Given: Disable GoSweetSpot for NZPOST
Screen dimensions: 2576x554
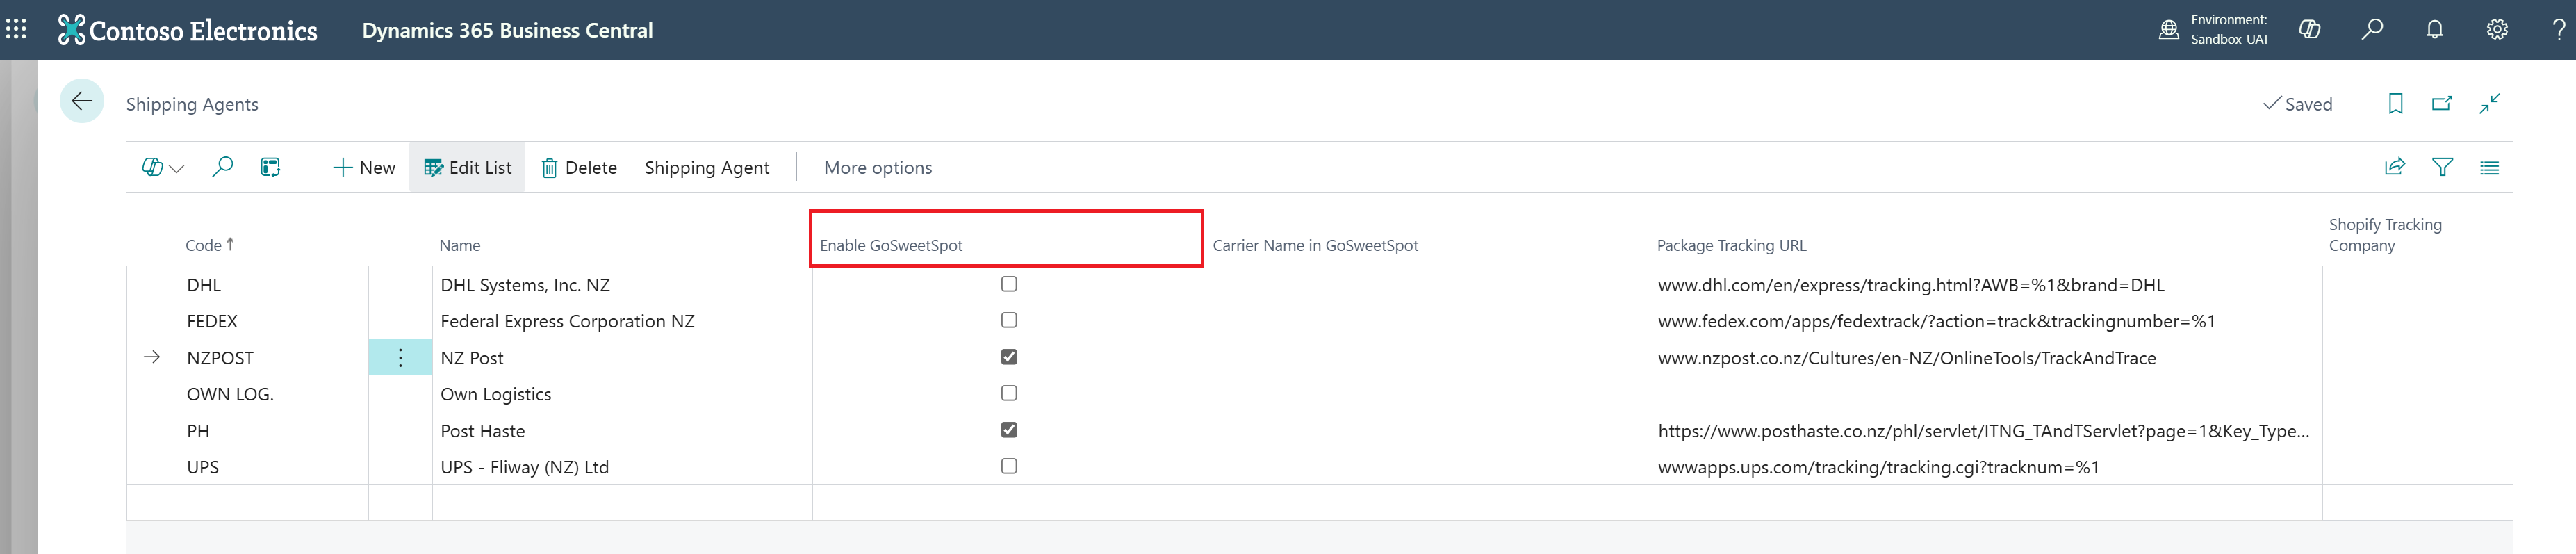Looking at the screenshot, I should (x=1008, y=357).
